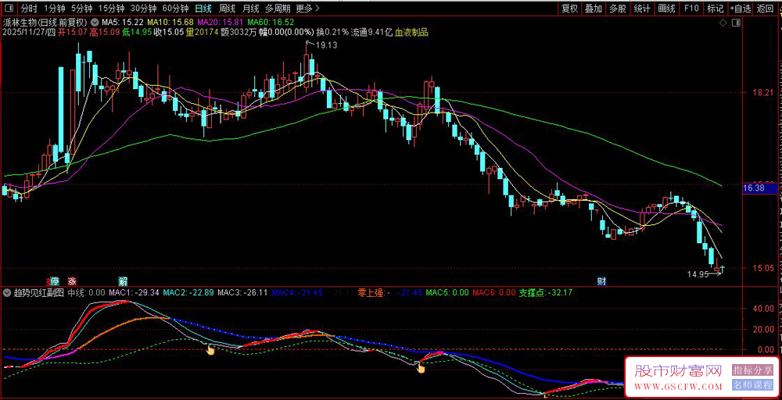
Task: Click the 财 financial report marker
Action: 601,280
